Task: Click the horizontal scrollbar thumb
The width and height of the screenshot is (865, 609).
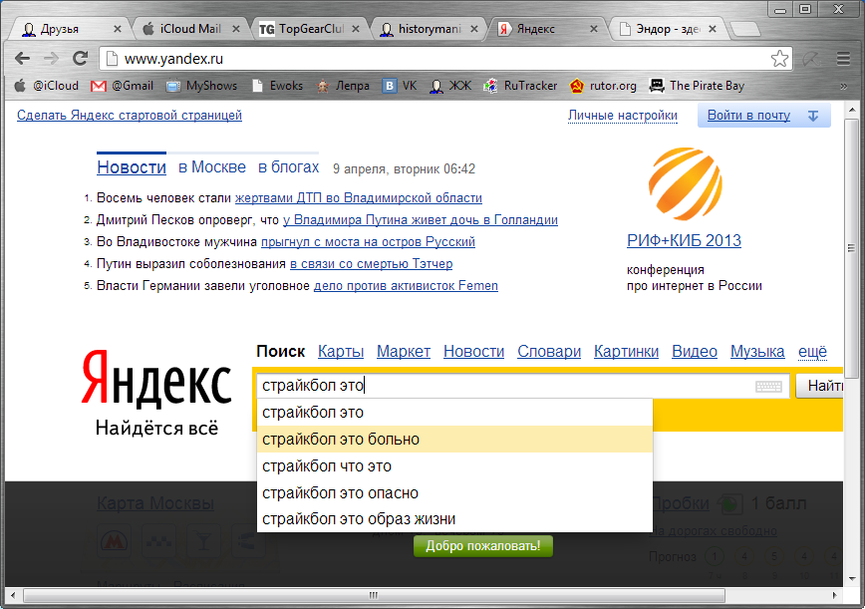Action: pyautogui.click(x=374, y=595)
